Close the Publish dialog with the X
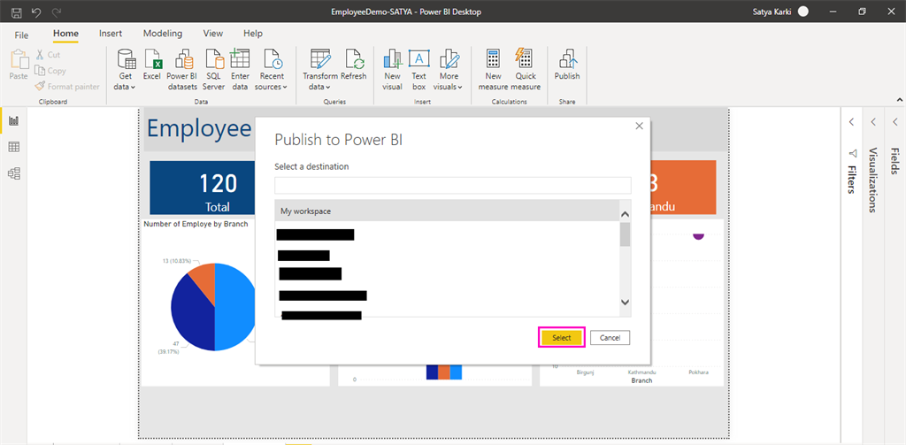 [639, 126]
